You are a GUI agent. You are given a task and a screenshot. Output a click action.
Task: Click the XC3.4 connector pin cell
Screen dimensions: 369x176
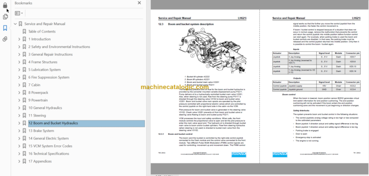point(353,89)
